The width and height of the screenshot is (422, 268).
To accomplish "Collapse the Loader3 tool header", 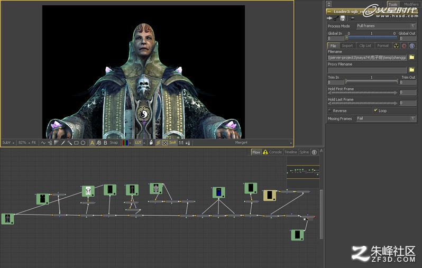I will coord(329,12).
